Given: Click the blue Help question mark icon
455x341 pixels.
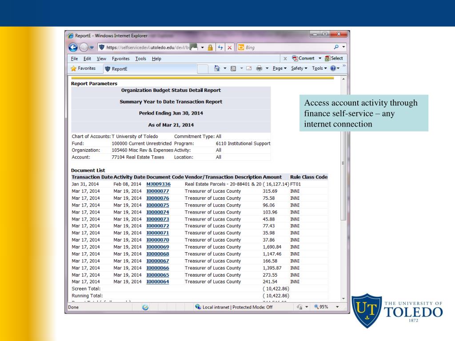Looking at the screenshot, I should click(333, 68).
